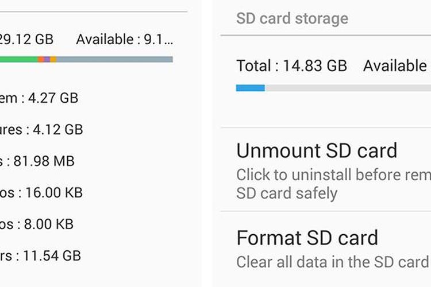Screen dimensions: 431x287
Task: Tap the Total 14.83 GB label
Action: pos(291,66)
